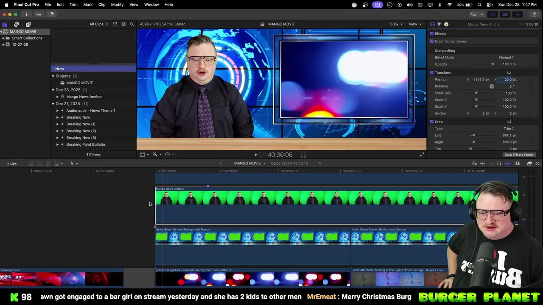
Task: Open the Crop Type Trim dropdown
Action: point(509,128)
